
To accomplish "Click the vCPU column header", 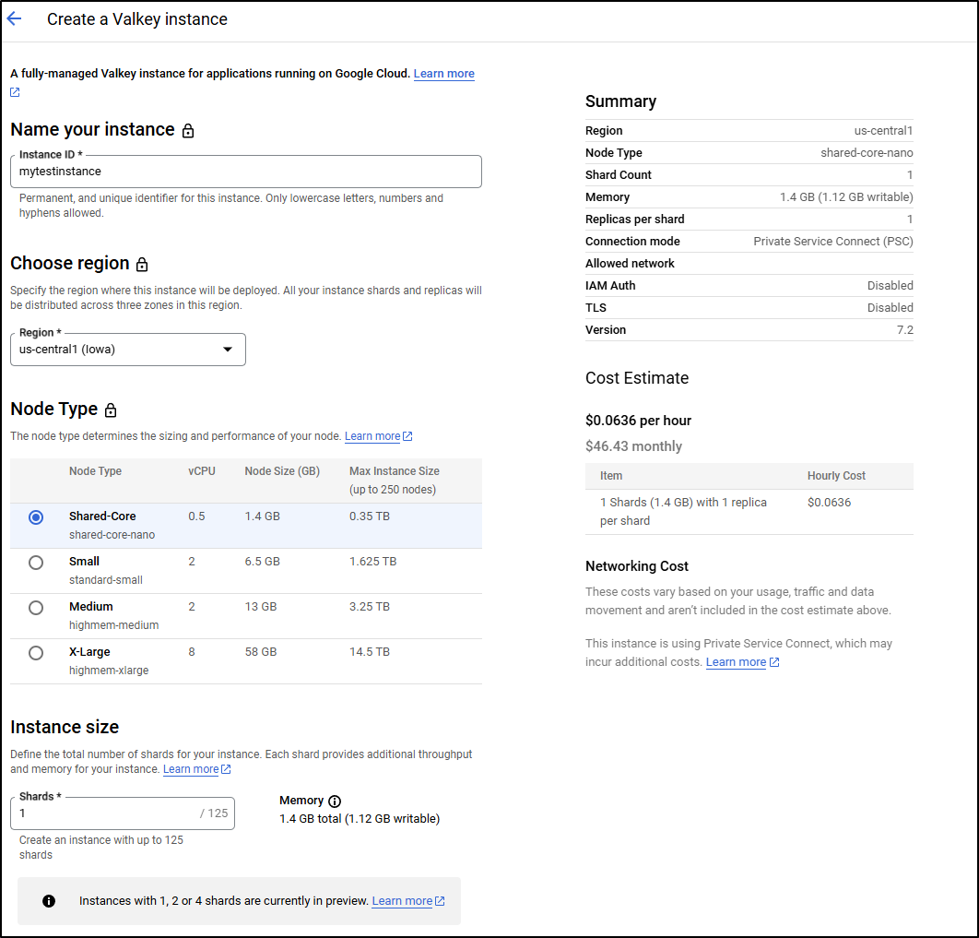I will 202,471.
